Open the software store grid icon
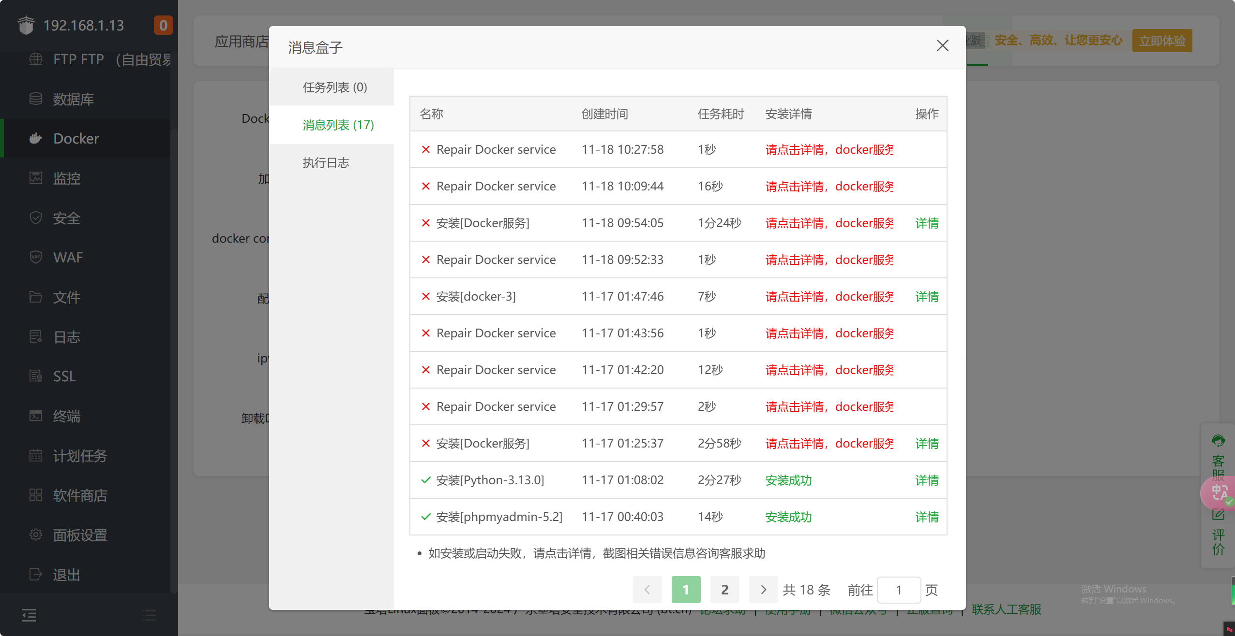Viewport: 1235px width, 636px height. coord(36,495)
